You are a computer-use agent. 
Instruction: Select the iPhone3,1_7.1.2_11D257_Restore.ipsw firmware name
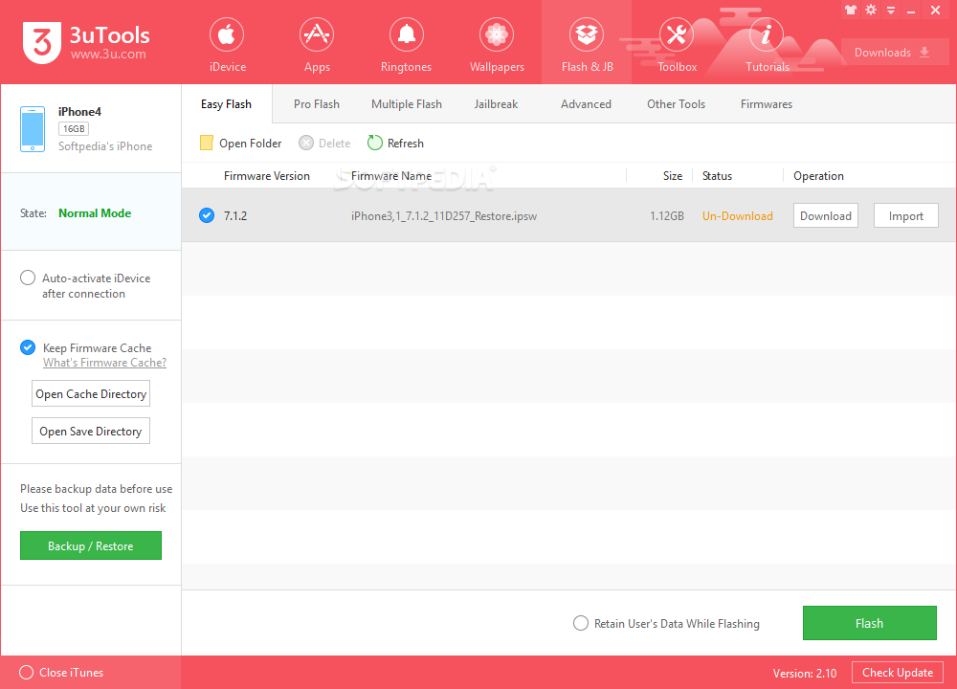(x=444, y=216)
